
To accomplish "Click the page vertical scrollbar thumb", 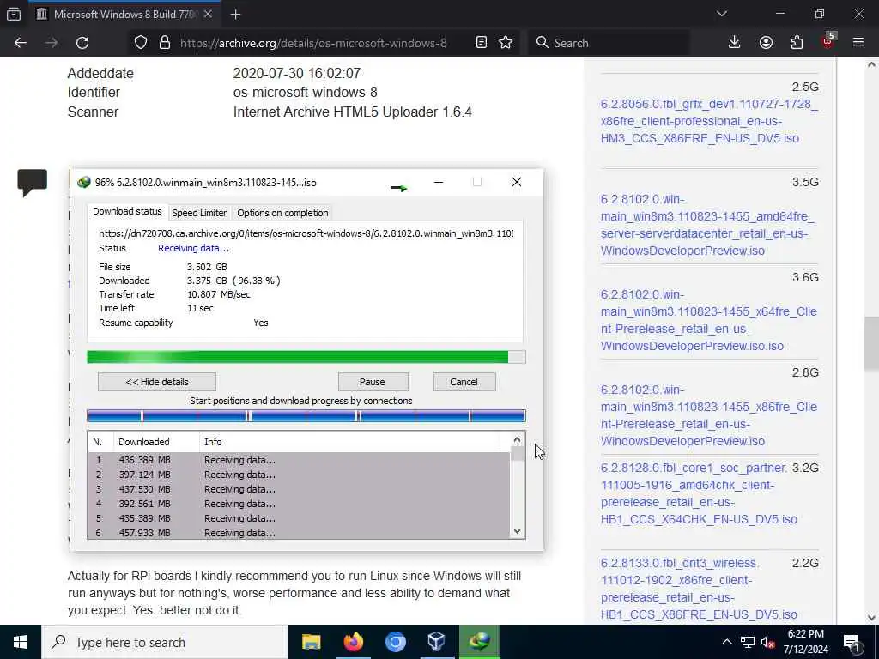I will tap(872, 343).
